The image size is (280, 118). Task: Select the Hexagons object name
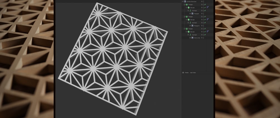pos(197,26)
